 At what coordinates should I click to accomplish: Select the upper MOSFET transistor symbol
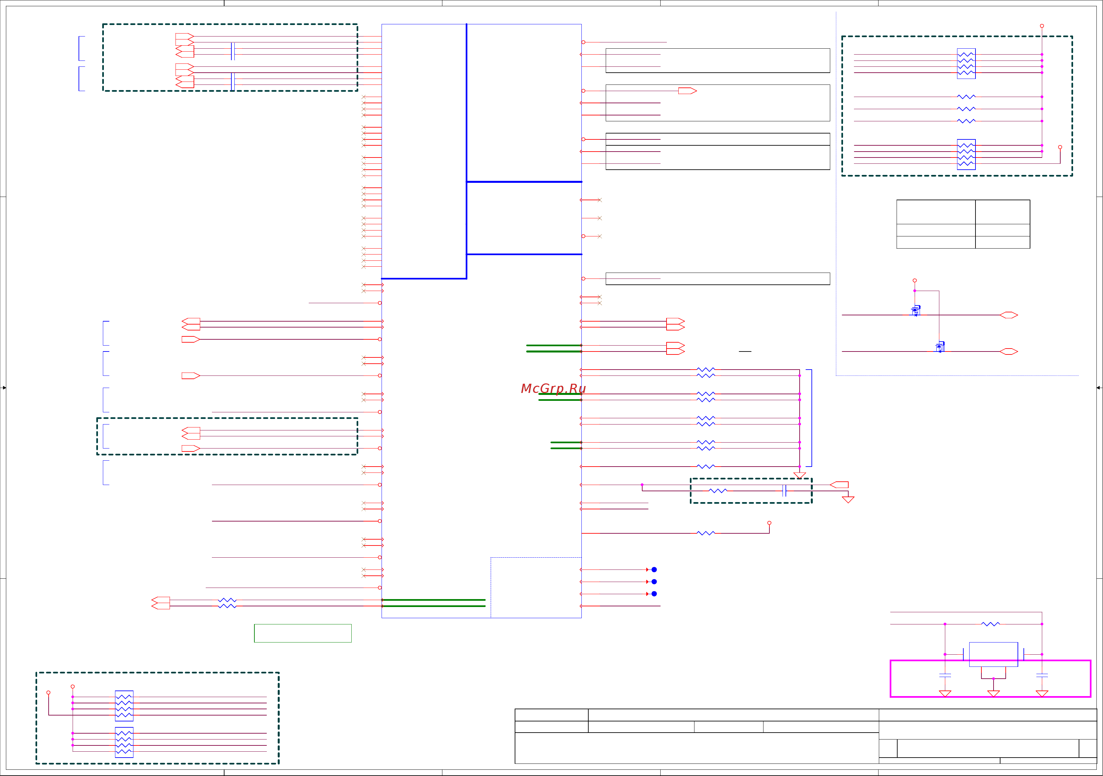tap(916, 311)
